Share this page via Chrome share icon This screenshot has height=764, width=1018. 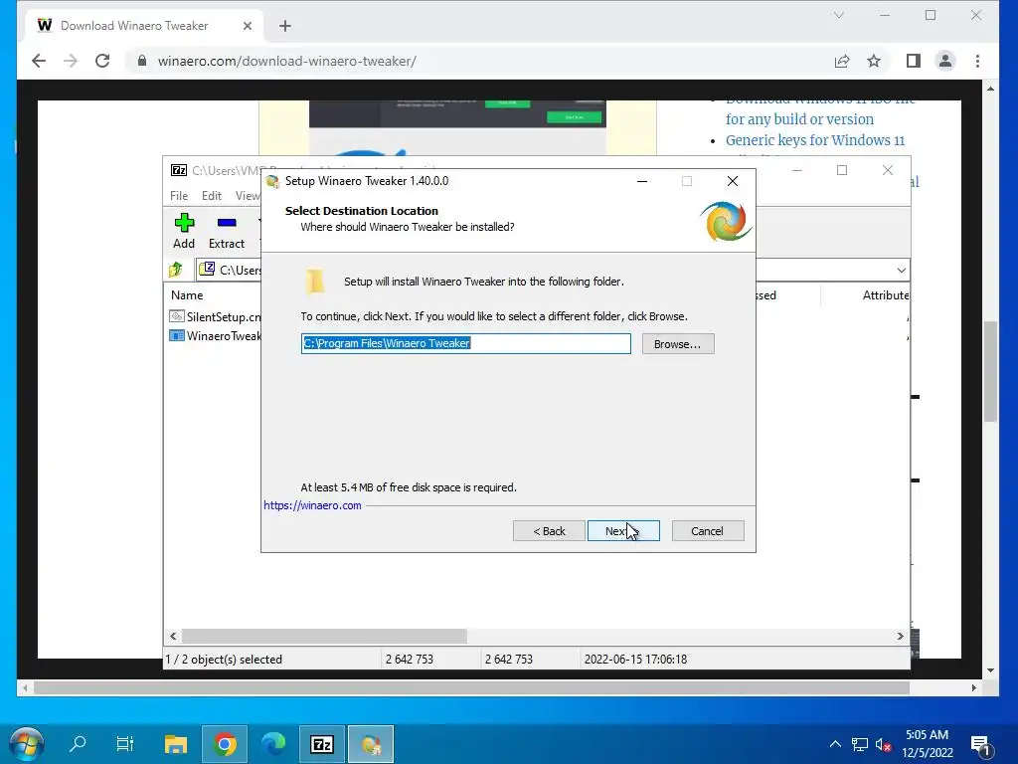842,61
